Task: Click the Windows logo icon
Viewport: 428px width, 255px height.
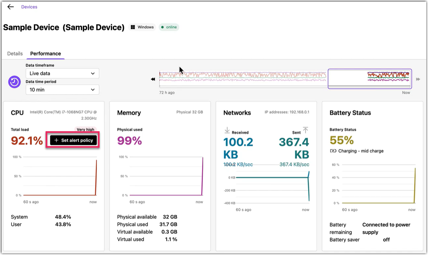Action: (133, 27)
